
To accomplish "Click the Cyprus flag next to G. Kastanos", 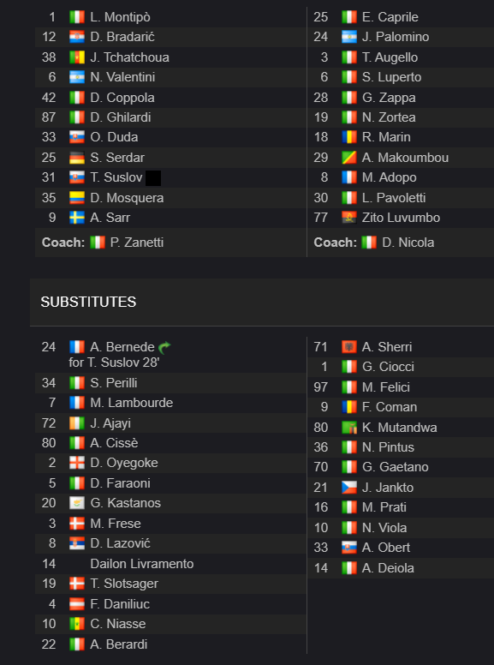I will 77,503.
